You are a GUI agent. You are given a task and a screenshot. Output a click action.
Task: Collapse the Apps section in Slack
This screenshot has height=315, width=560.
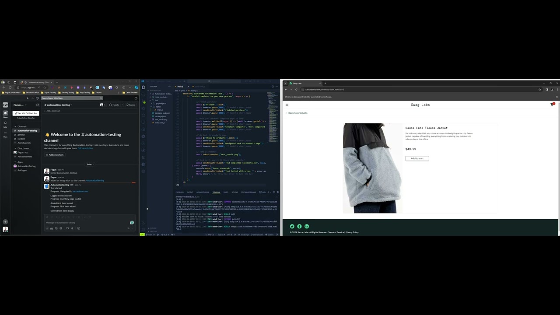point(15,162)
